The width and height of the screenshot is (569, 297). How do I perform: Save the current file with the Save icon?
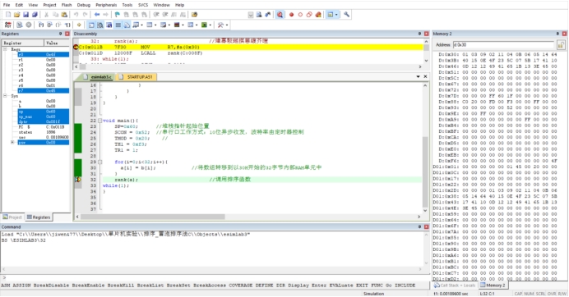click(25, 15)
